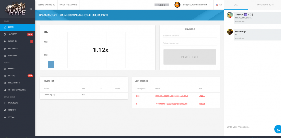Click the Place Bet button

coord(190,57)
